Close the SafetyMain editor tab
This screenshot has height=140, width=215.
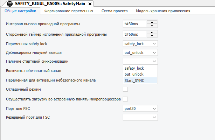[90, 4]
